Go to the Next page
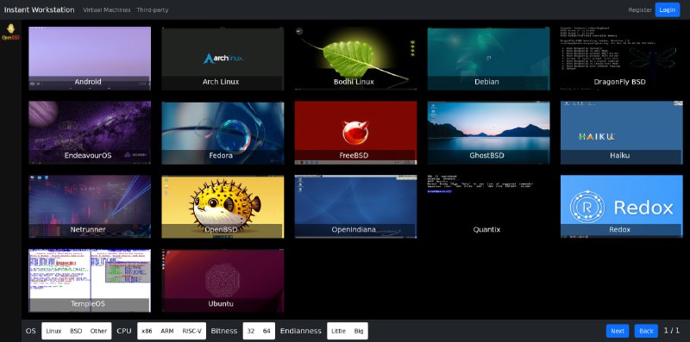Screen dimensions: 690x342 618,331
